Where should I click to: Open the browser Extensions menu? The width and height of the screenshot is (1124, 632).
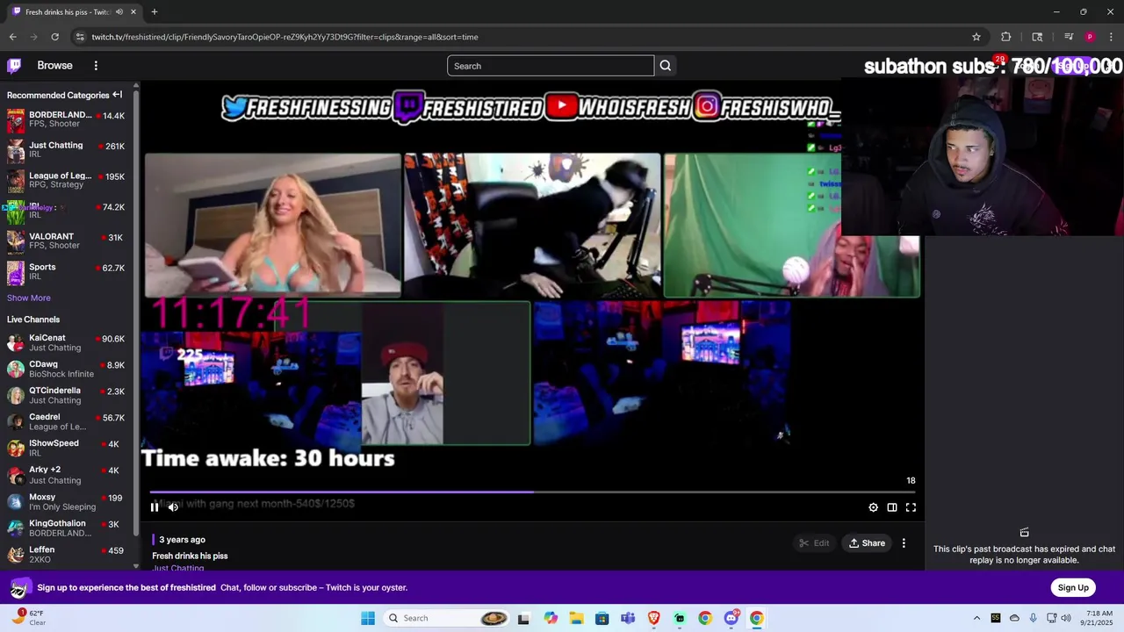point(1006,37)
